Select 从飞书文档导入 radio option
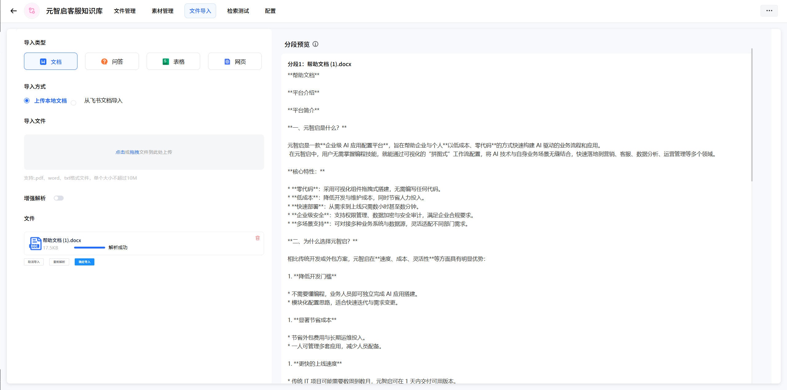 [73, 103]
